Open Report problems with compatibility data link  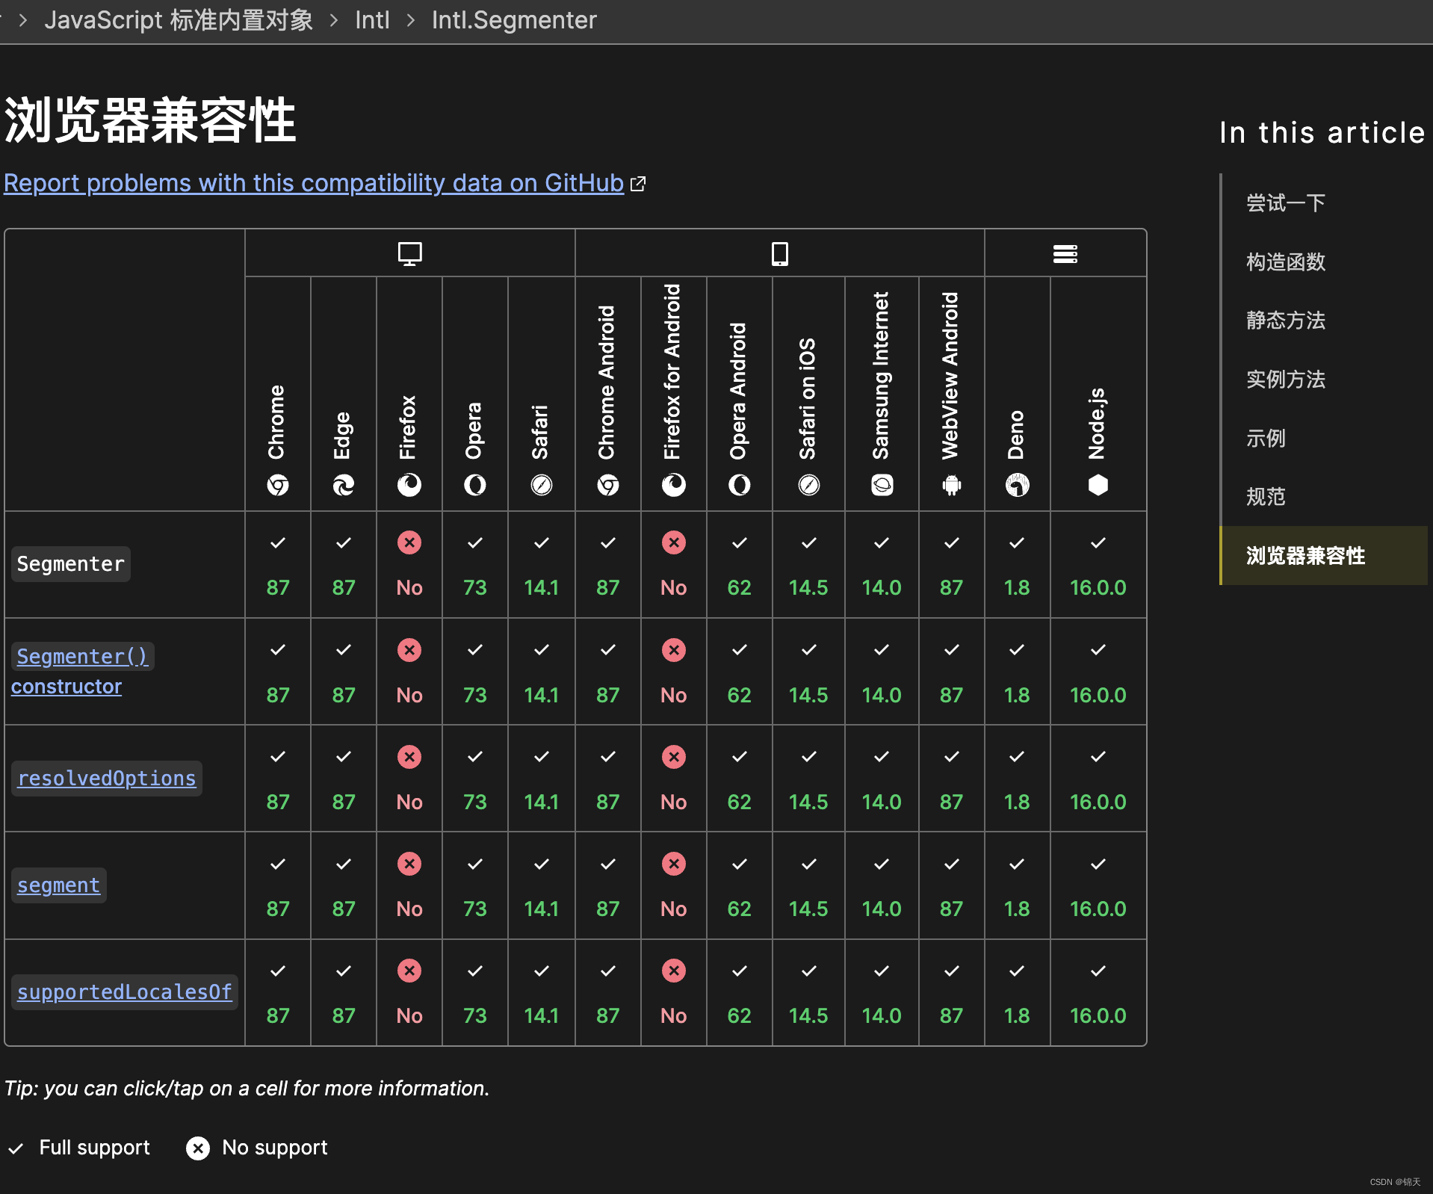314,183
